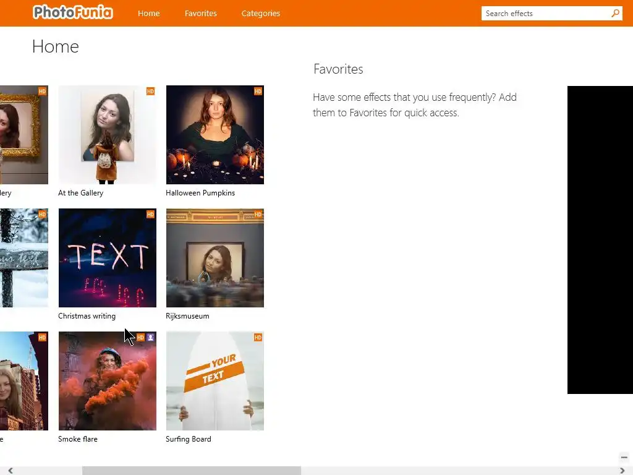Click the scrollbar right arrow
Viewport: 633px width, 475px height.
[622, 471]
